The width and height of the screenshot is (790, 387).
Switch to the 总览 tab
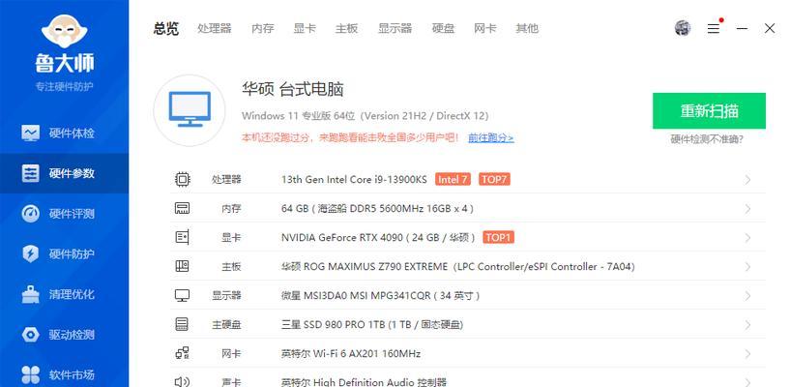166,28
